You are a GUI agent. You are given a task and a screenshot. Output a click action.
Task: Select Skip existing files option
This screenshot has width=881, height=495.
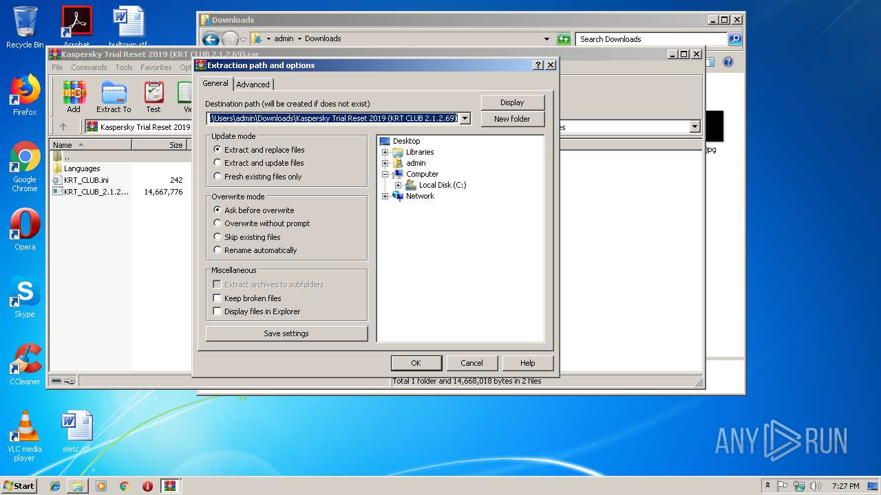click(247, 237)
